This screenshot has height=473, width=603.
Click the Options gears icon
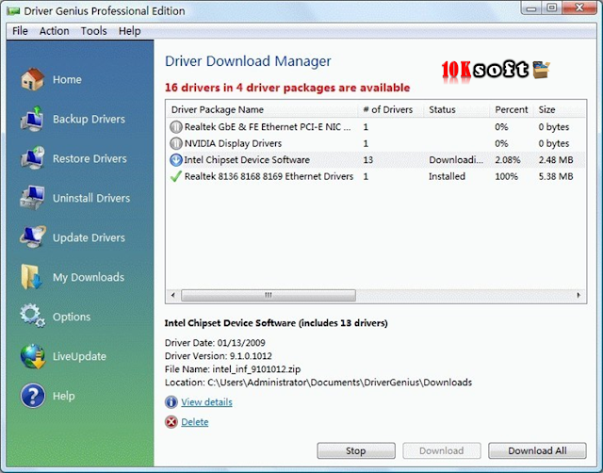(32, 316)
